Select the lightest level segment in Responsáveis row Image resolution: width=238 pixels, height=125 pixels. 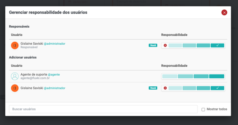click(x=175, y=46)
